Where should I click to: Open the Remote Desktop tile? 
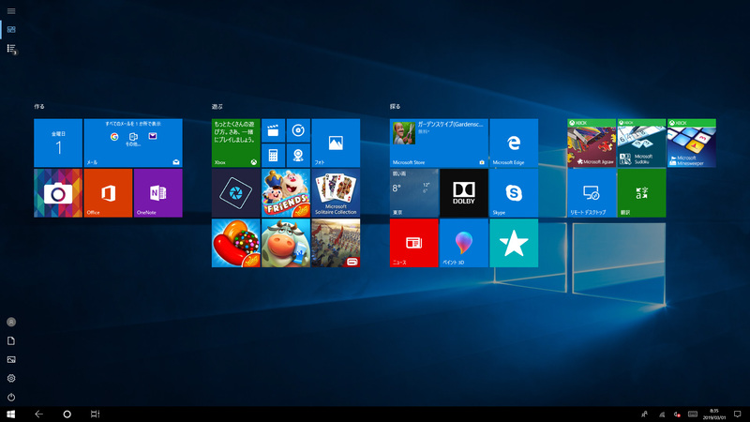pyautogui.click(x=592, y=193)
